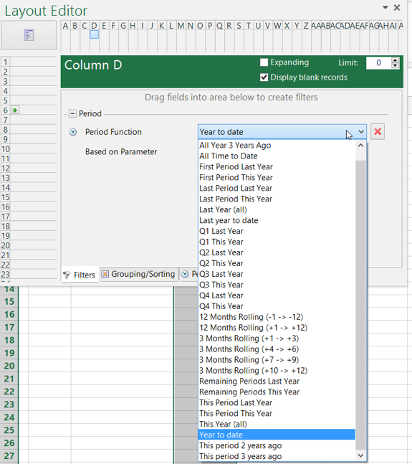The width and height of the screenshot is (412, 464).
Task: Click the layout document icon button
Action: coord(29,35)
